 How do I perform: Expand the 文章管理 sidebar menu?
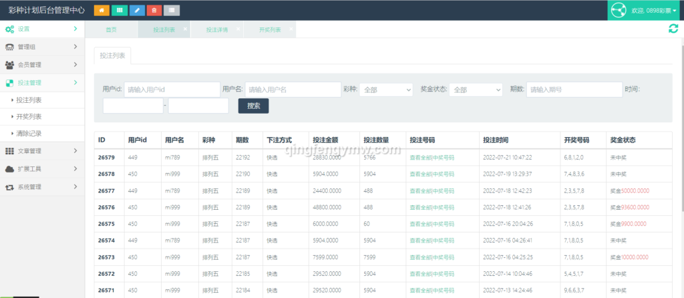[42, 151]
